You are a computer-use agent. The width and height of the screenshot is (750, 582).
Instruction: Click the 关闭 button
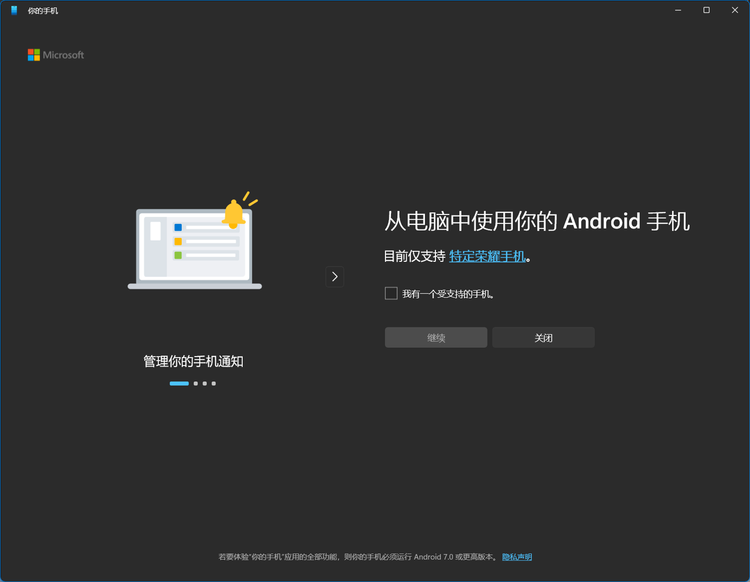[x=543, y=337]
